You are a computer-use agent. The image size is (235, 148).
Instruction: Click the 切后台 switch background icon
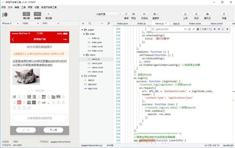coord(144,14)
